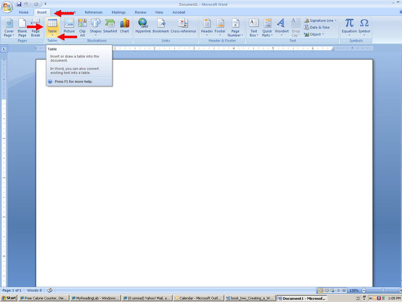
Task: Insert a Bookmark
Action: 161,26
